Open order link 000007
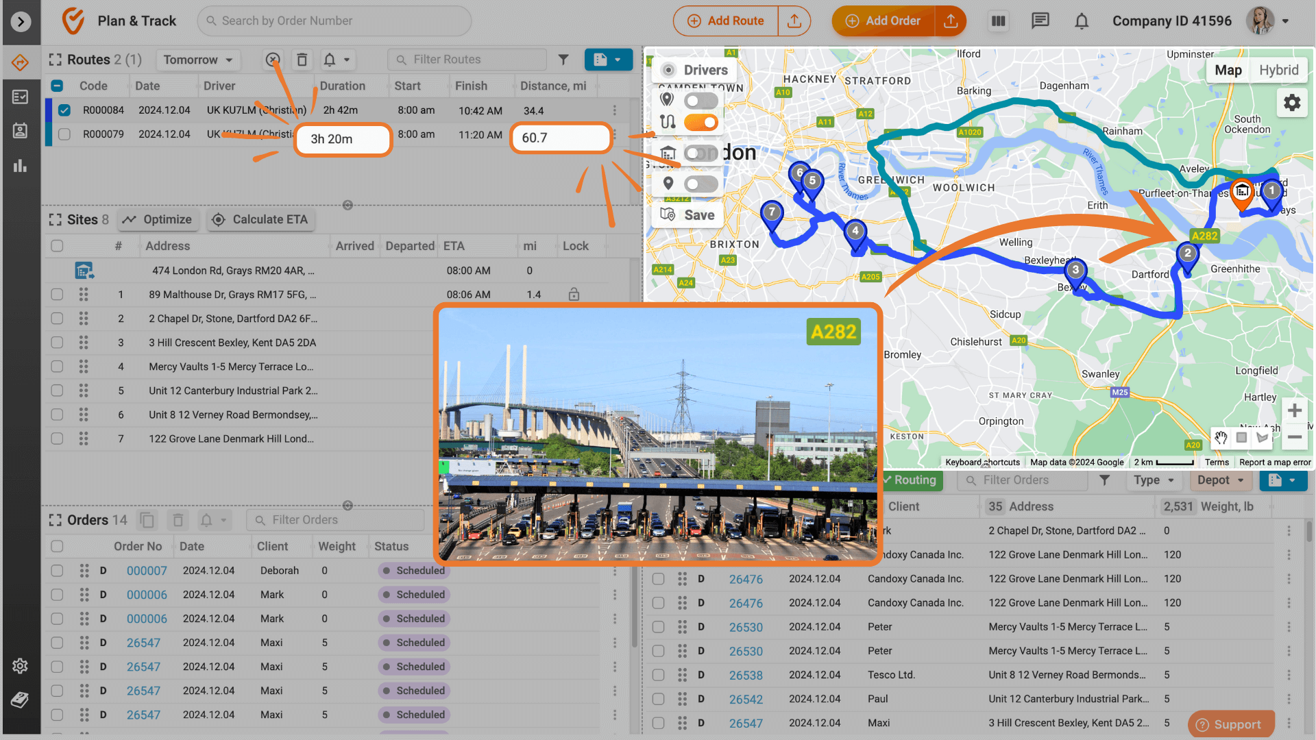 (147, 571)
